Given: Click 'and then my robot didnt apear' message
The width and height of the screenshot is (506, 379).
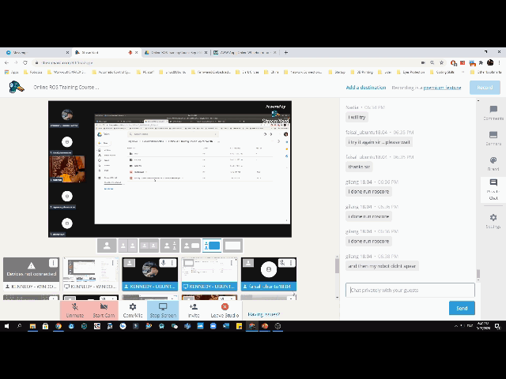Looking at the screenshot, I should (x=382, y=266).
